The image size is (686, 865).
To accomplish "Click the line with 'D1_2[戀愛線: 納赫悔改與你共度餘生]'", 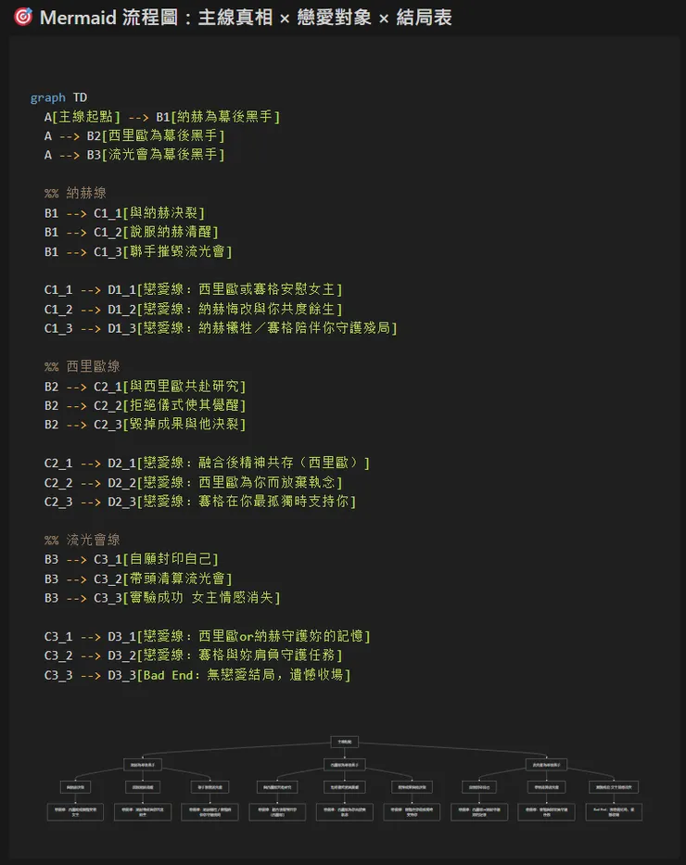I will 193,309.
